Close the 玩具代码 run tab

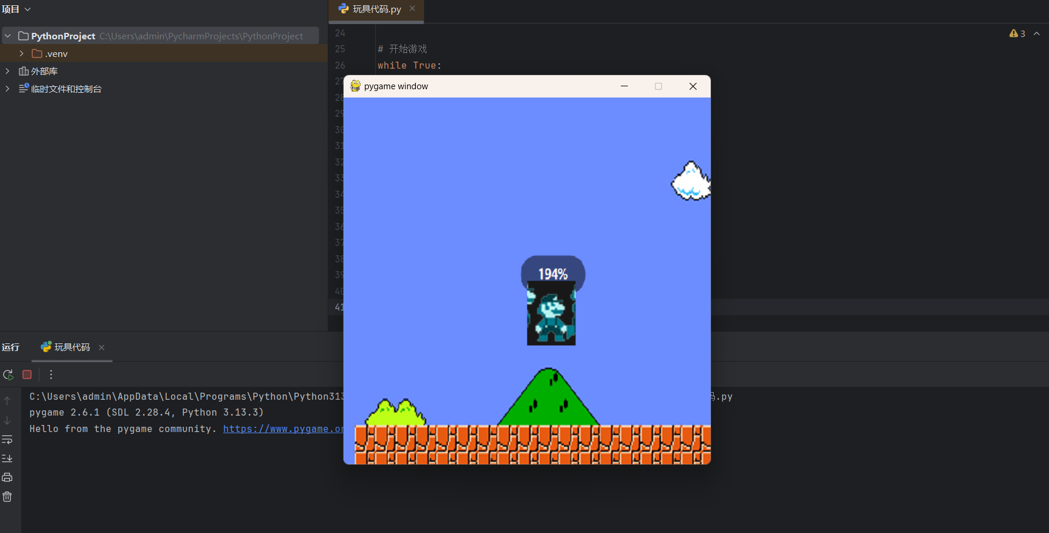pyautogui.click(x=102, y=348)
